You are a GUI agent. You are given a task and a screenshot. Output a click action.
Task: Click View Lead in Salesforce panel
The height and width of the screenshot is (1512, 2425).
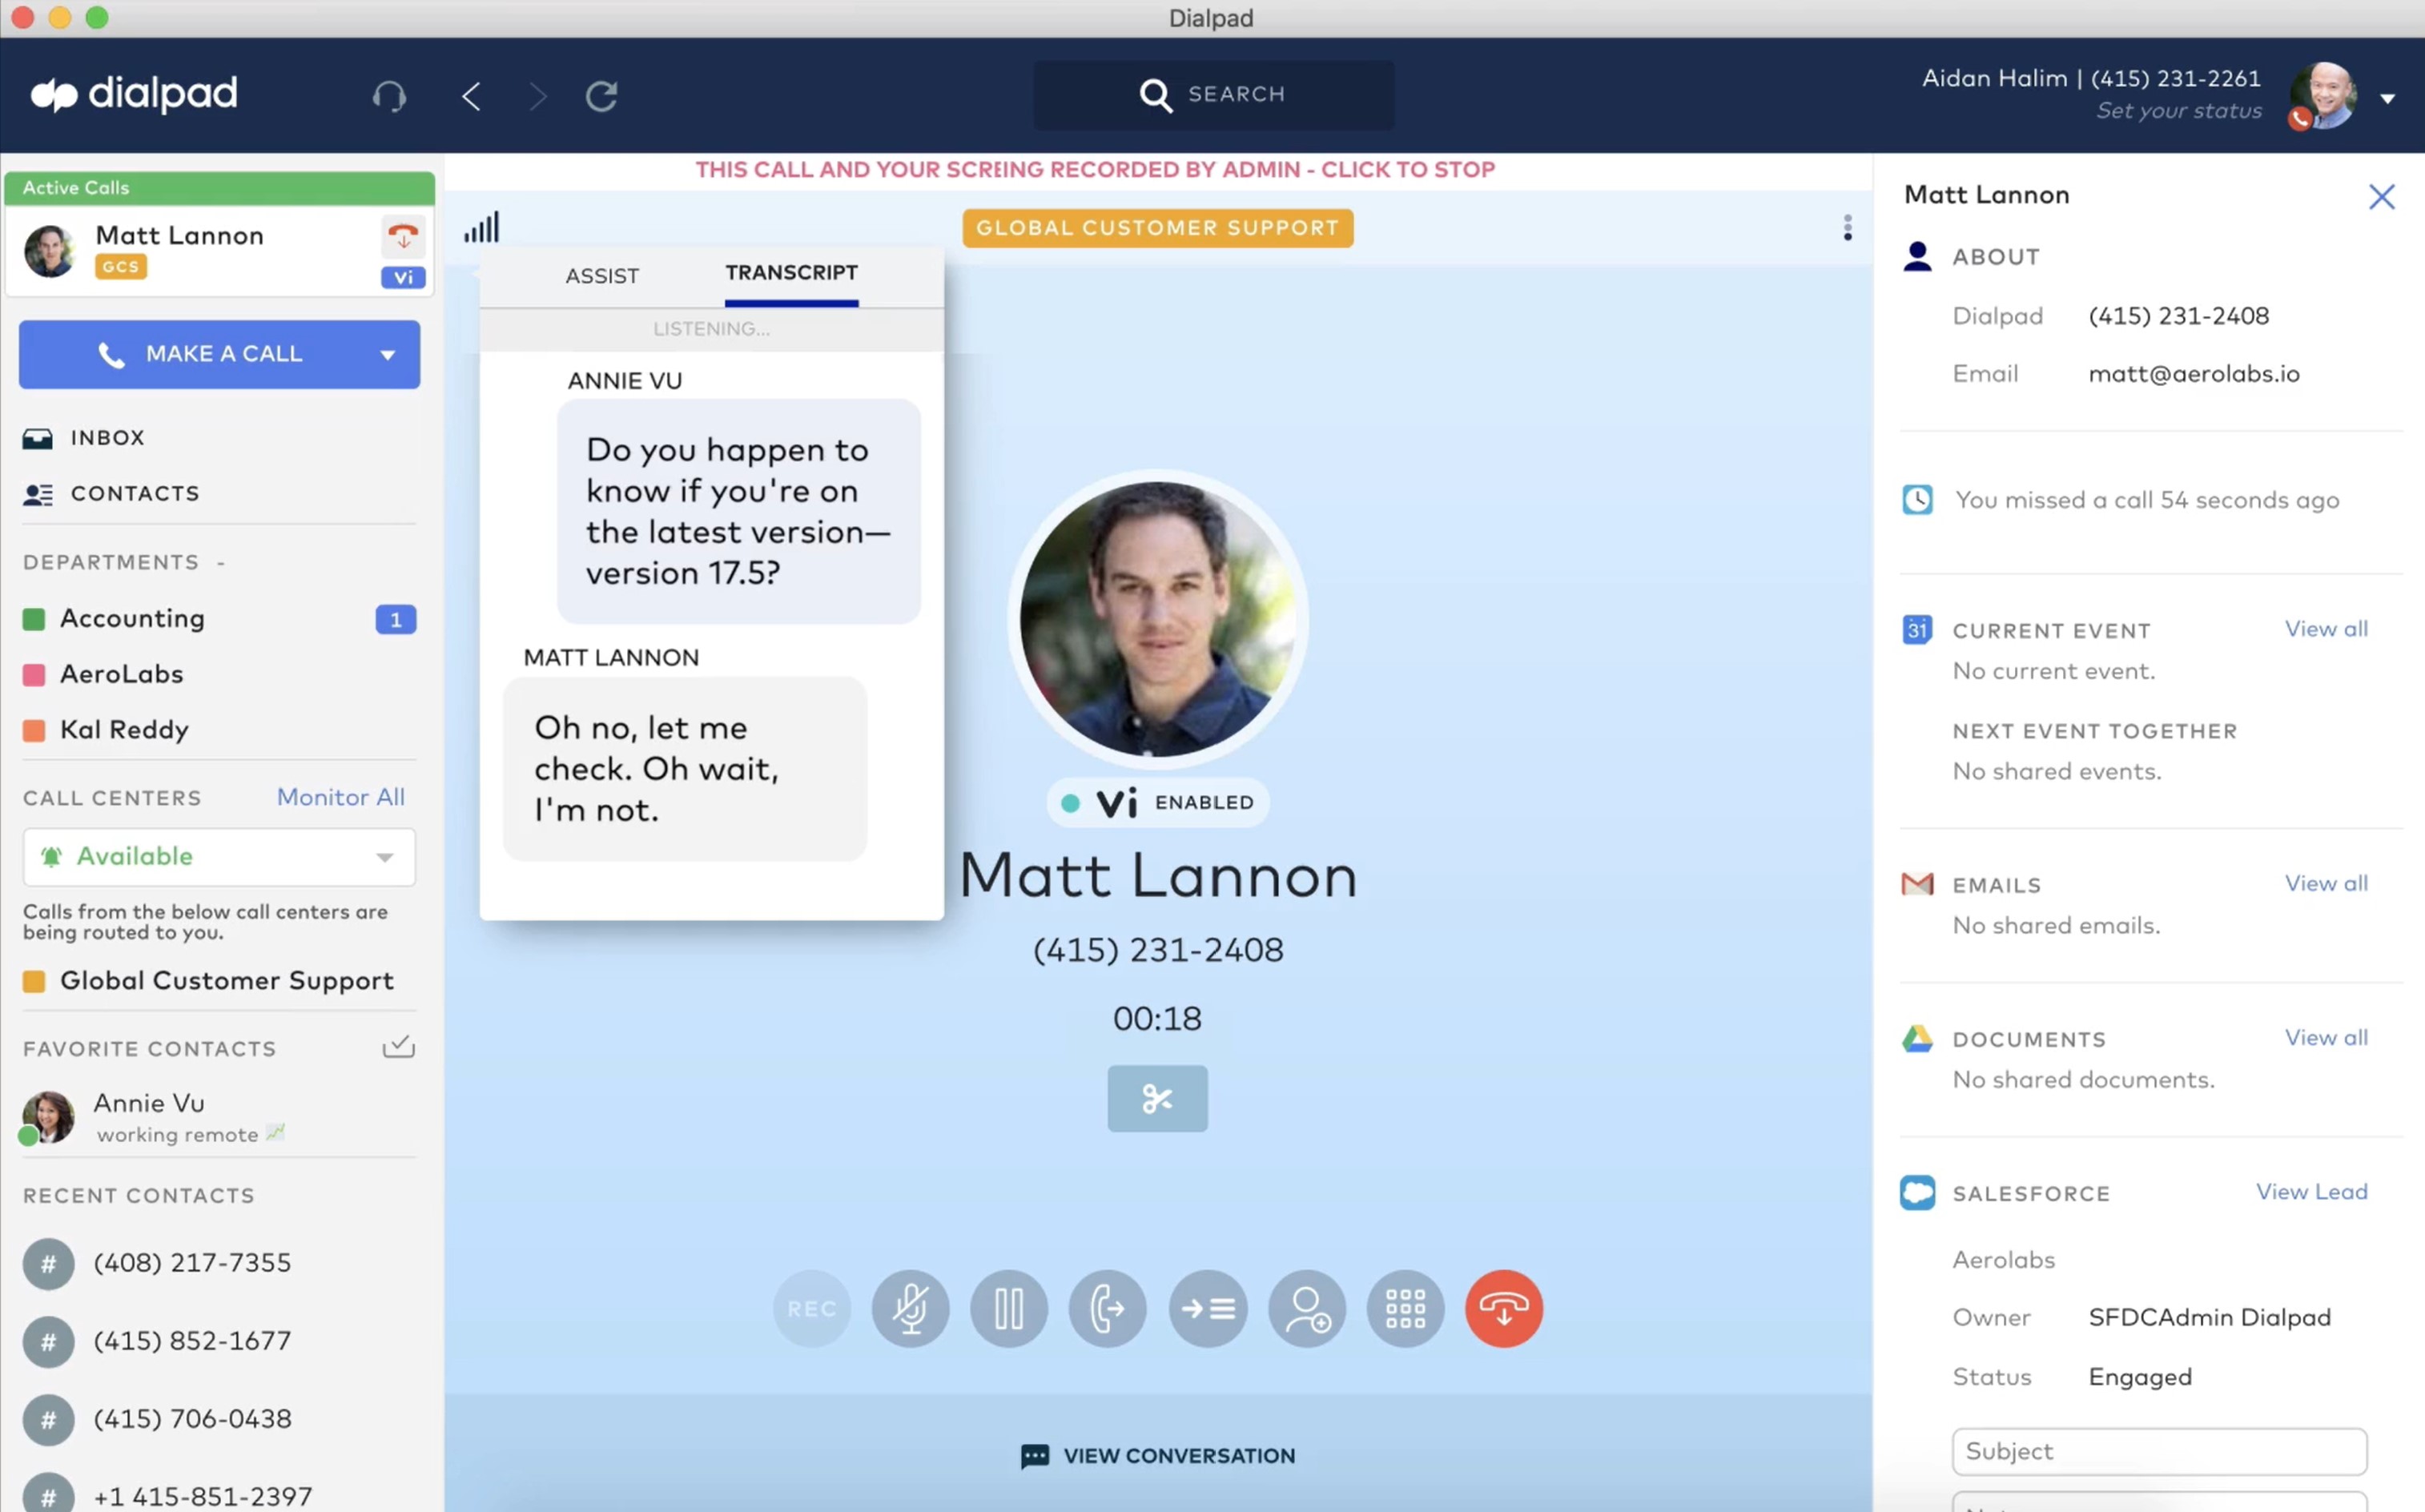click(x=2310, y=1192)
